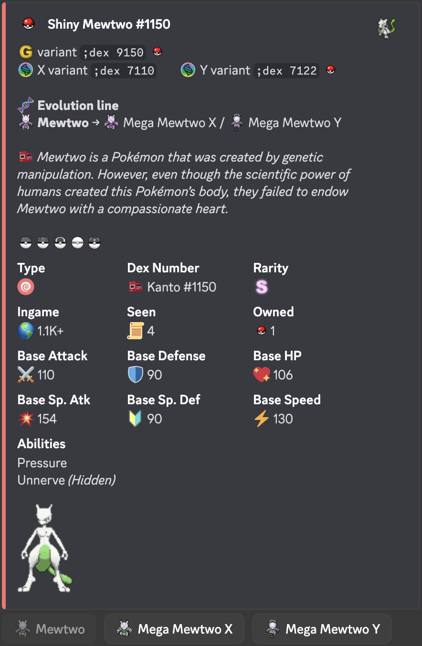Click the DNA Evolution line icon

click(x=26, y=105)
